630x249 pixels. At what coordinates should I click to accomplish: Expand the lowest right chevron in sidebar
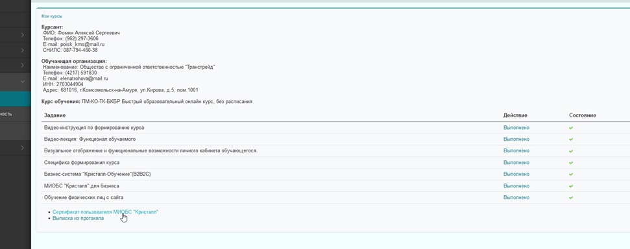[x=23, y=147]
